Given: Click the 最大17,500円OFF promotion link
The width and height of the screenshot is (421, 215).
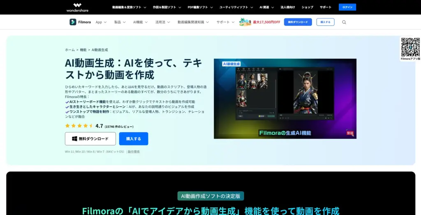Looking at the screenshot, I should click(266, 22).
